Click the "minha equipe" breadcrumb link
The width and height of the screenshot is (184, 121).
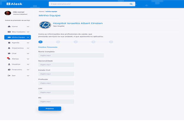[51, 11]
